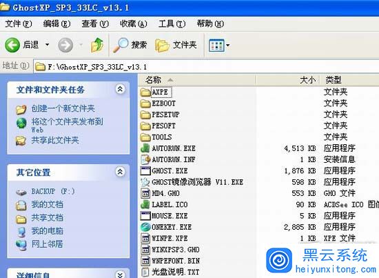Open 共享文档 link
The image size is (379, 278).
(x=47, y=218)
